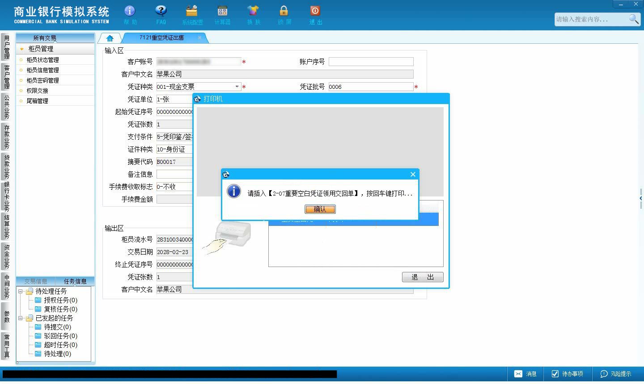The width and height of the screenshot is (644, 384).
Task: Switch to the 用户管理 vertical tab
Action: [x=7, y=47]
